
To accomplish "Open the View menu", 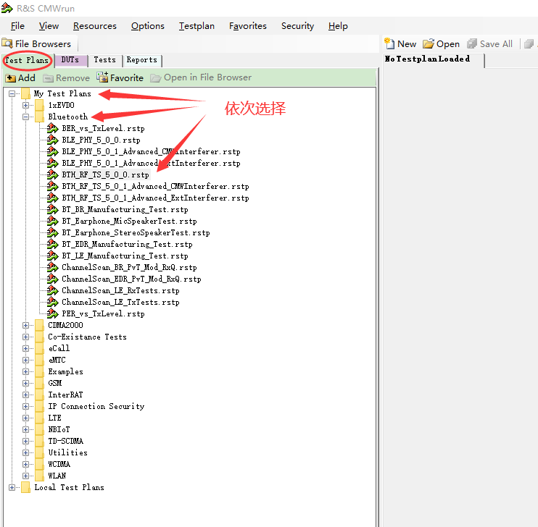I will tap(49, 26).
